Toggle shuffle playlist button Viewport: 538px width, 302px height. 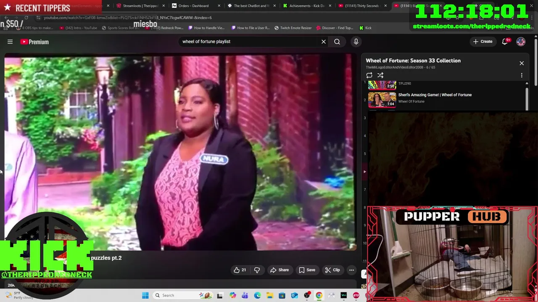(x=380, y=75)
